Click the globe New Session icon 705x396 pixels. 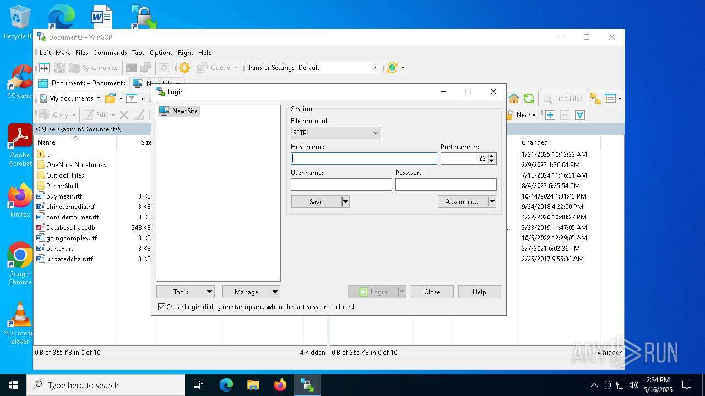click(x=392, y=68)
